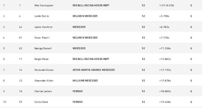This screenshot has height=108, width=203.
Task: Click Sergio Perez driver name
Action: 41,59
